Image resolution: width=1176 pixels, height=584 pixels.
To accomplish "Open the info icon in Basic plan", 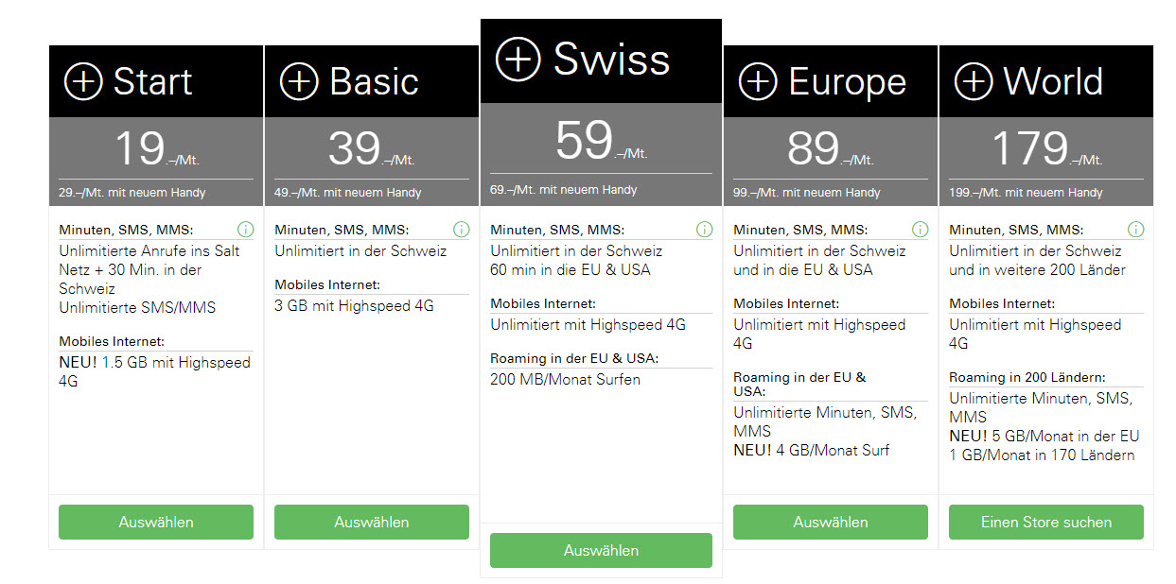I will (461, 230).
